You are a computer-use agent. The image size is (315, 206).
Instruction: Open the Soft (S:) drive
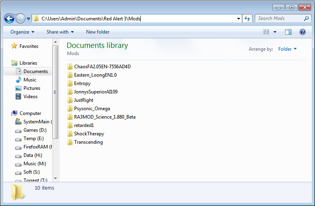31,172
